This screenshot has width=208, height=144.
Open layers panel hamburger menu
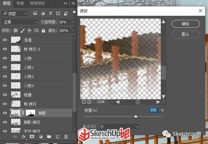point(73,3)
